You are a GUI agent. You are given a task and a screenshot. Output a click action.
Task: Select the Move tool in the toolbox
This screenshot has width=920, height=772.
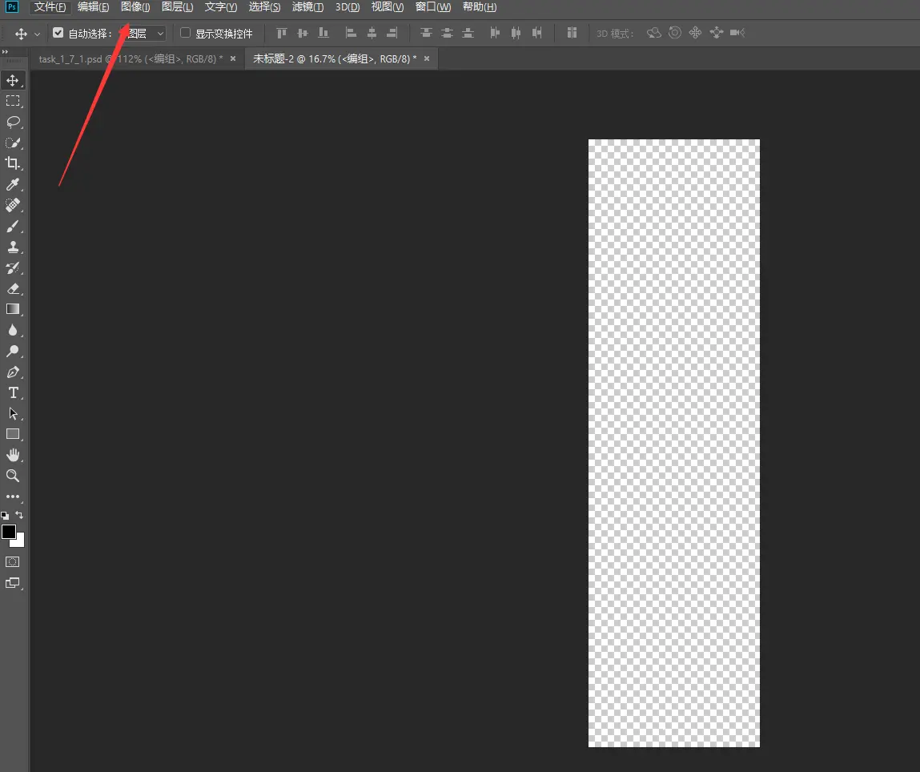tap(13, 80)
